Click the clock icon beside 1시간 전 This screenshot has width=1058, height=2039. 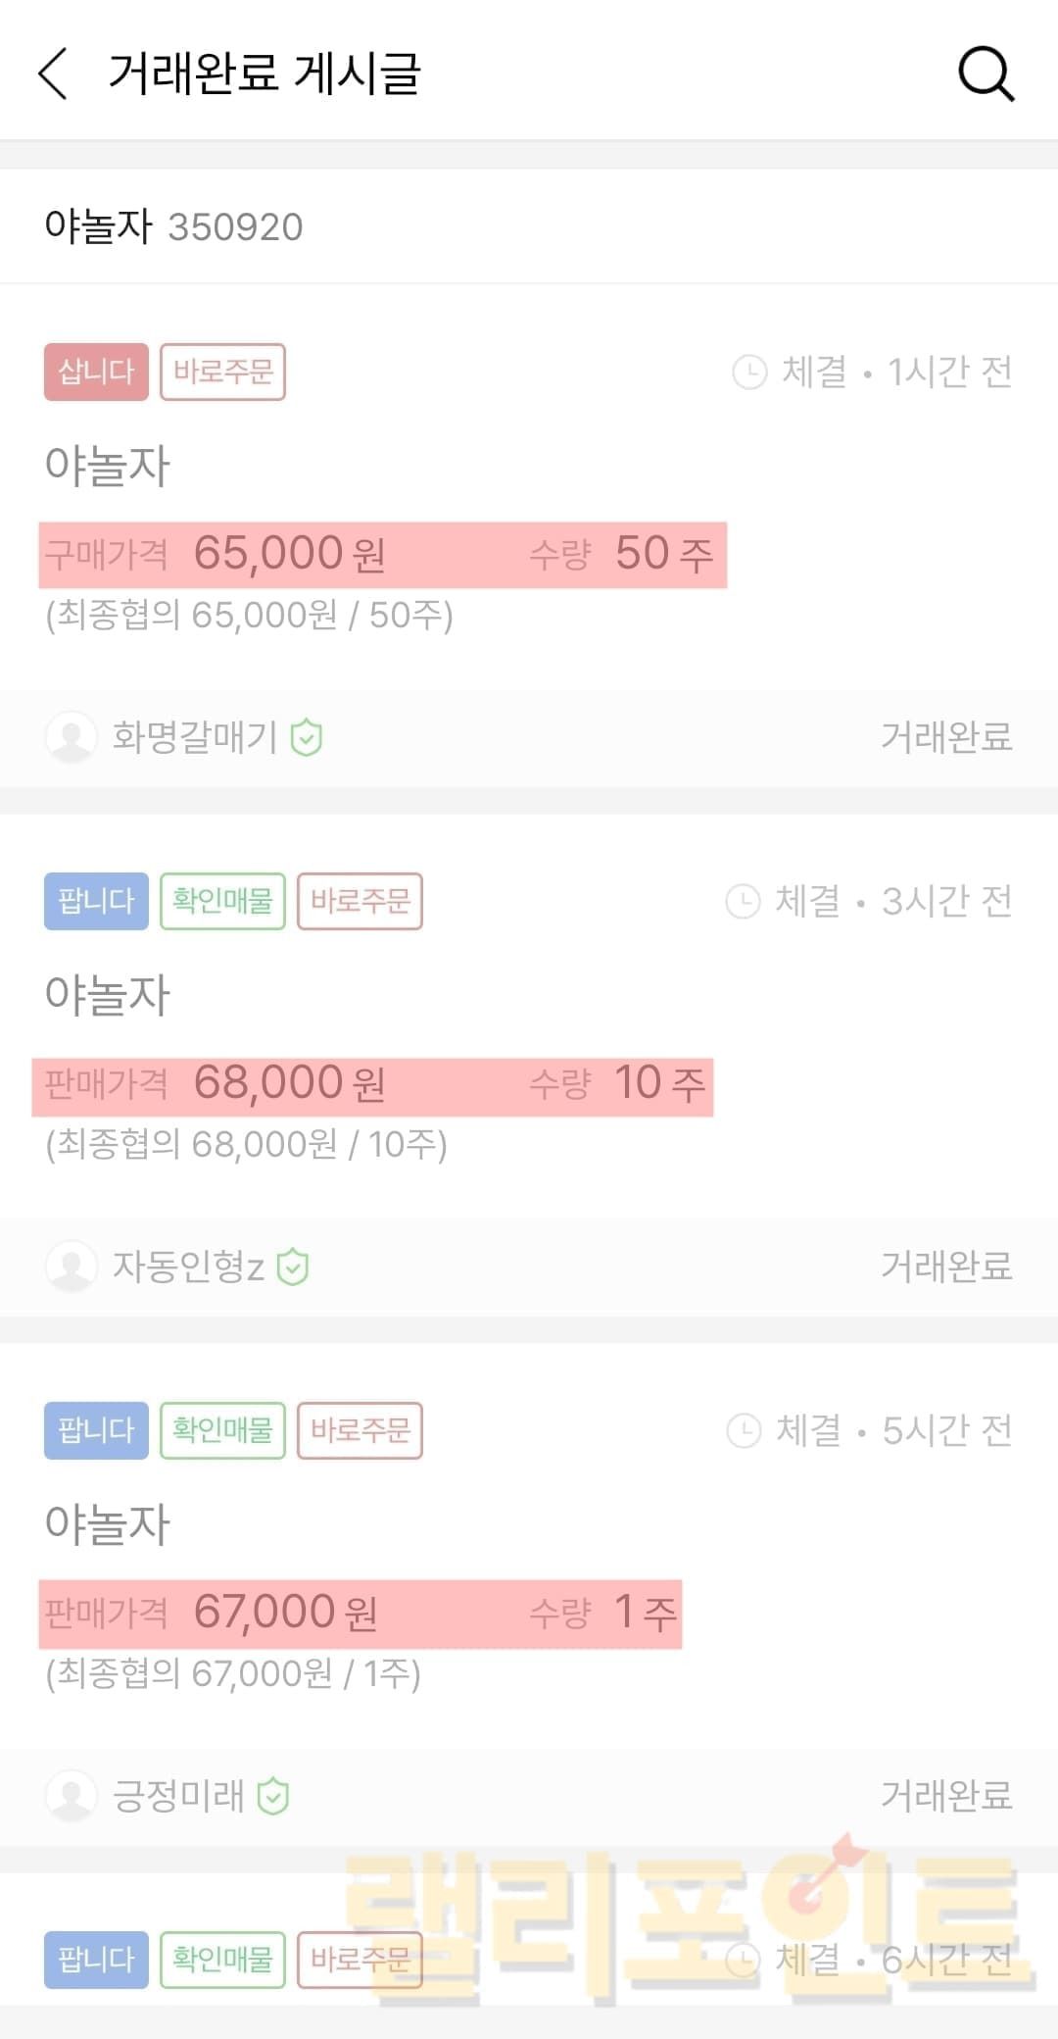coord(749,373)
